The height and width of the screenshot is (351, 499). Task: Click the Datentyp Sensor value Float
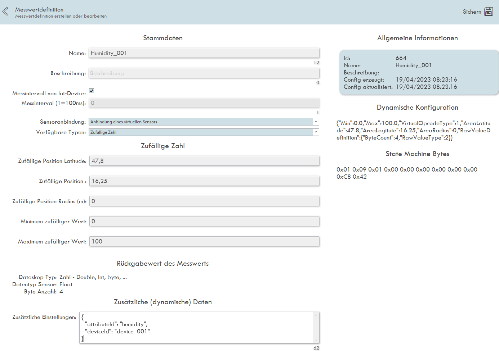click(x=66, y=284)
